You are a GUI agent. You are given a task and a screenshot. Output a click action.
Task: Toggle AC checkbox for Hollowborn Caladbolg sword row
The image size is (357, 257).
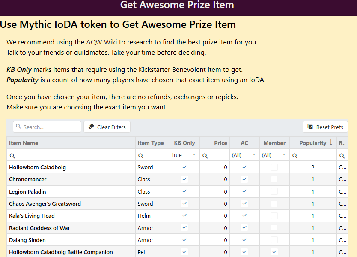(x=244, y=167)
